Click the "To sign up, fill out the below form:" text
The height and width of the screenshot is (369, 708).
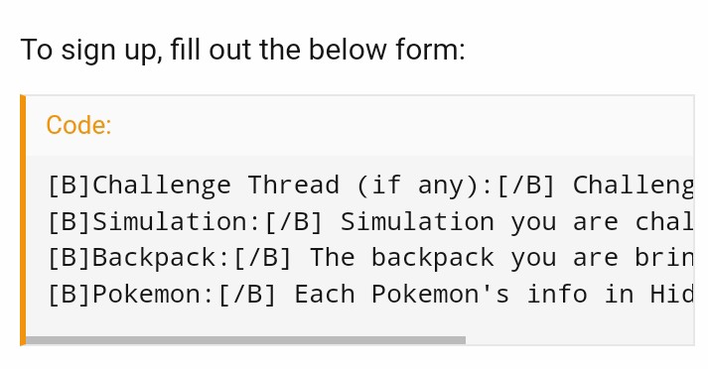[x=243, y=50]
